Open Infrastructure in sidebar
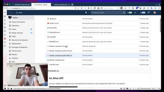The height and width of the screenshot is (92, 164). pyautogui.click(x=16, y=51)
